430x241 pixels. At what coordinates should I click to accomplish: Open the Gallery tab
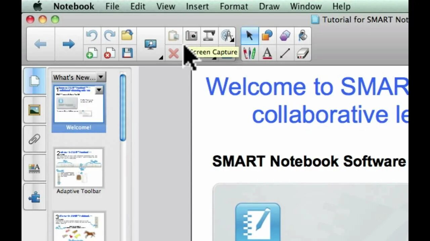click(x=35, y=110)
